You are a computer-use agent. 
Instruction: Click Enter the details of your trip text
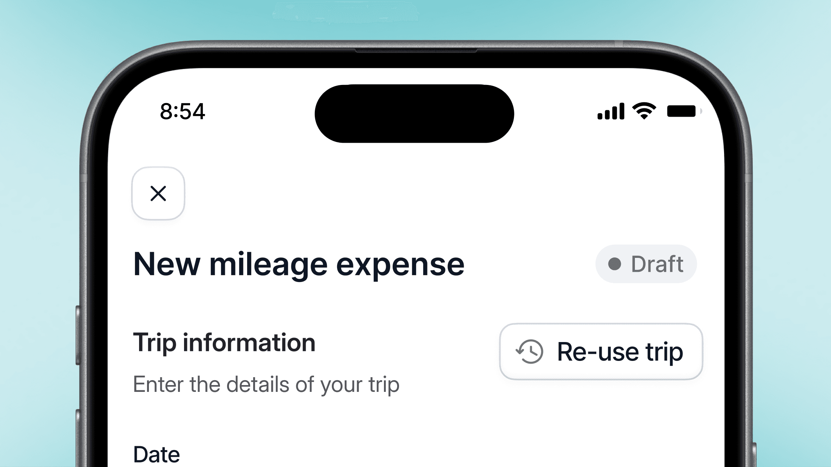point(266,384)
